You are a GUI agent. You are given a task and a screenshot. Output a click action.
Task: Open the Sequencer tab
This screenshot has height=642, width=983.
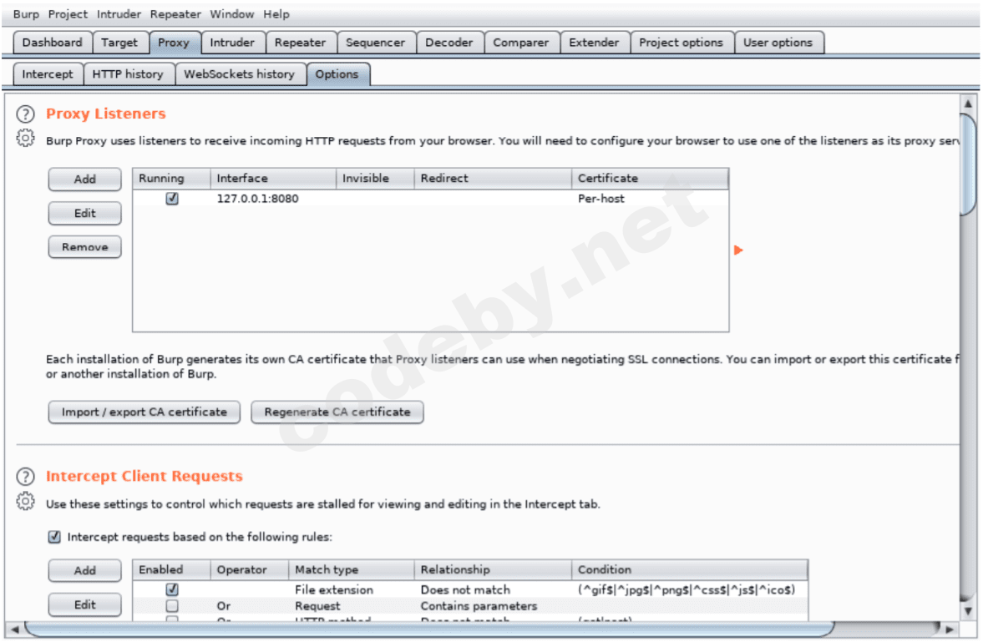[376, 43]
